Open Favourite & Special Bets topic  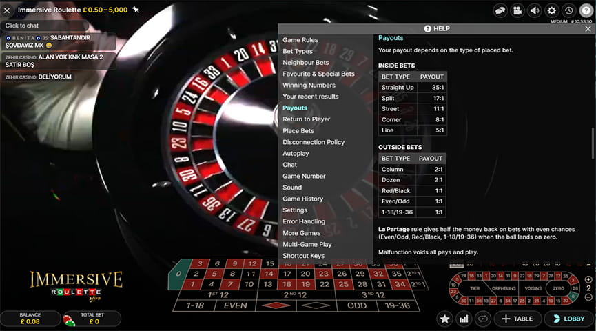coord(318,74)
